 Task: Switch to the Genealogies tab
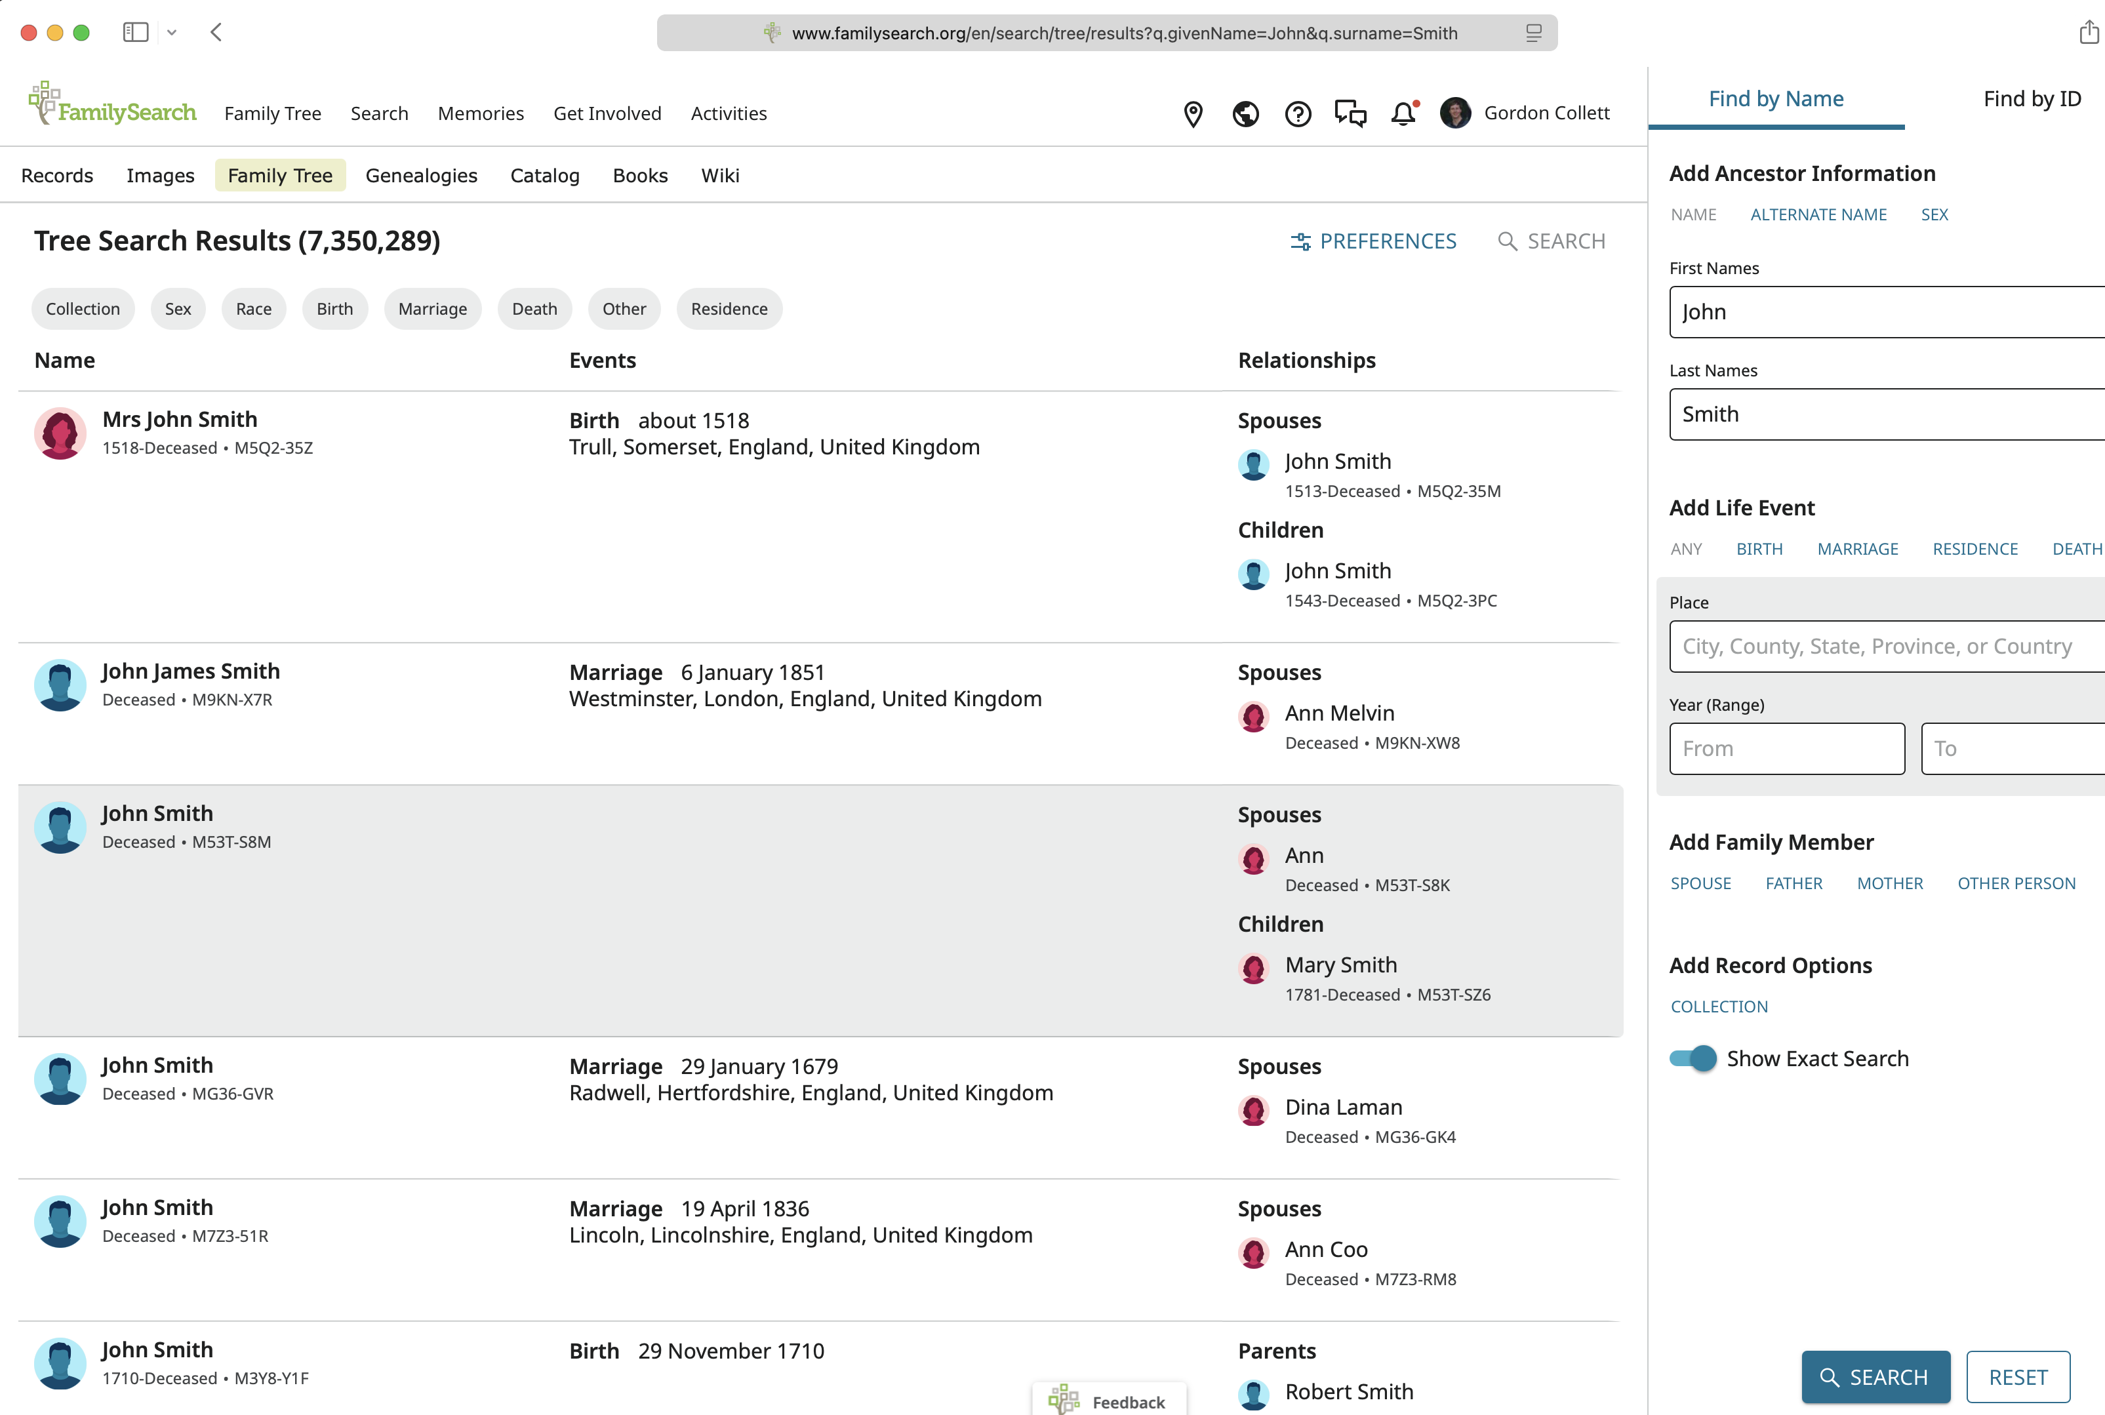422,176
